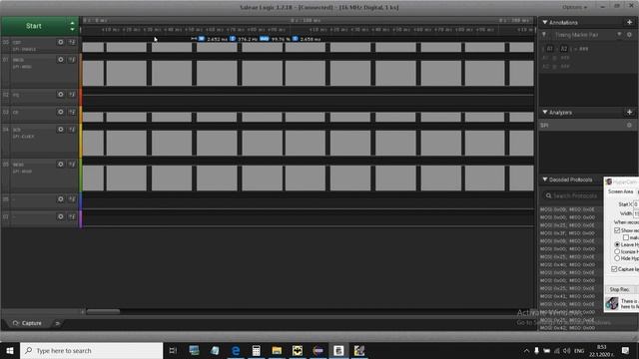Open the notification center icon
Screen dimensions: 639x359
point(625,350)
